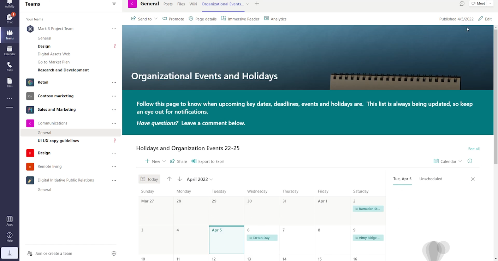Go to next month with down arrow
The height and width of the screenshot is (261, 498).
[x=179, y=179]
